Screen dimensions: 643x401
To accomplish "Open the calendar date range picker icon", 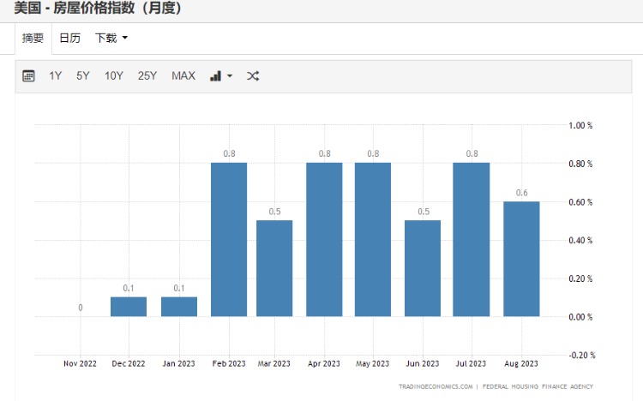I will 28,76.
